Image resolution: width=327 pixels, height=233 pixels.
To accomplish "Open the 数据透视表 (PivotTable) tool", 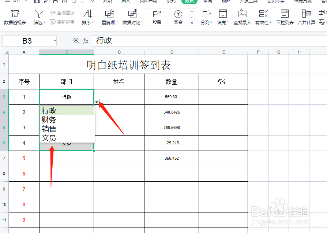I will (15, 17).
